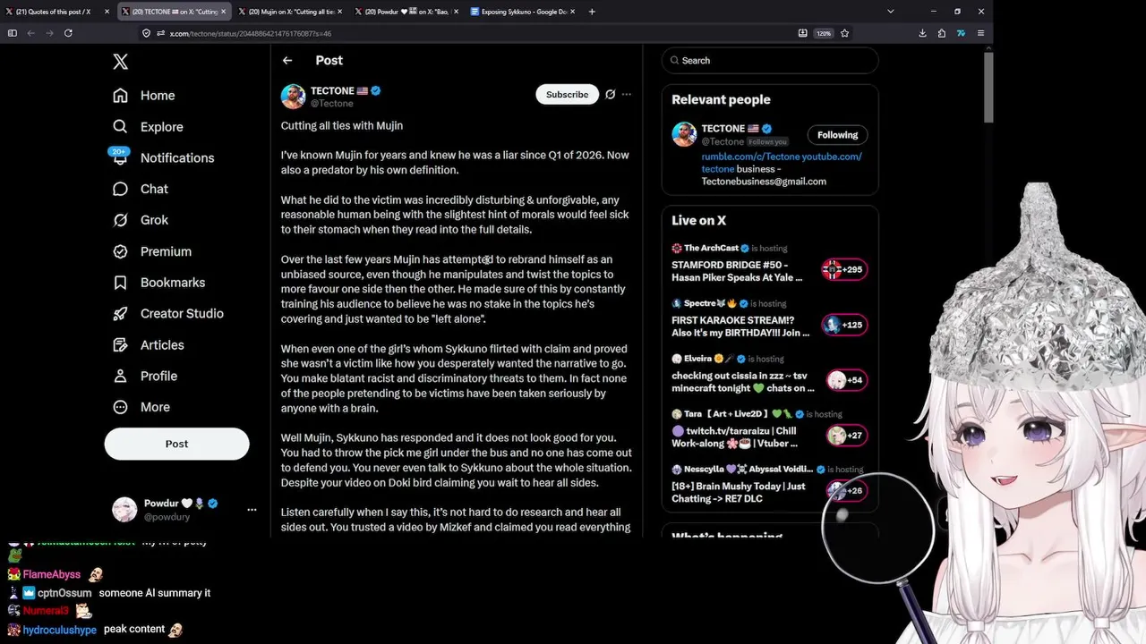The width and height of the screenshot is (1146, 644).
Task: Click hydroculushype in chat overlay
Action: (59, 630)
